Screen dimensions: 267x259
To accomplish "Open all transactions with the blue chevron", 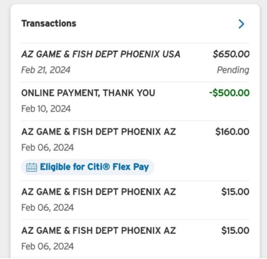I will (242, 24).
